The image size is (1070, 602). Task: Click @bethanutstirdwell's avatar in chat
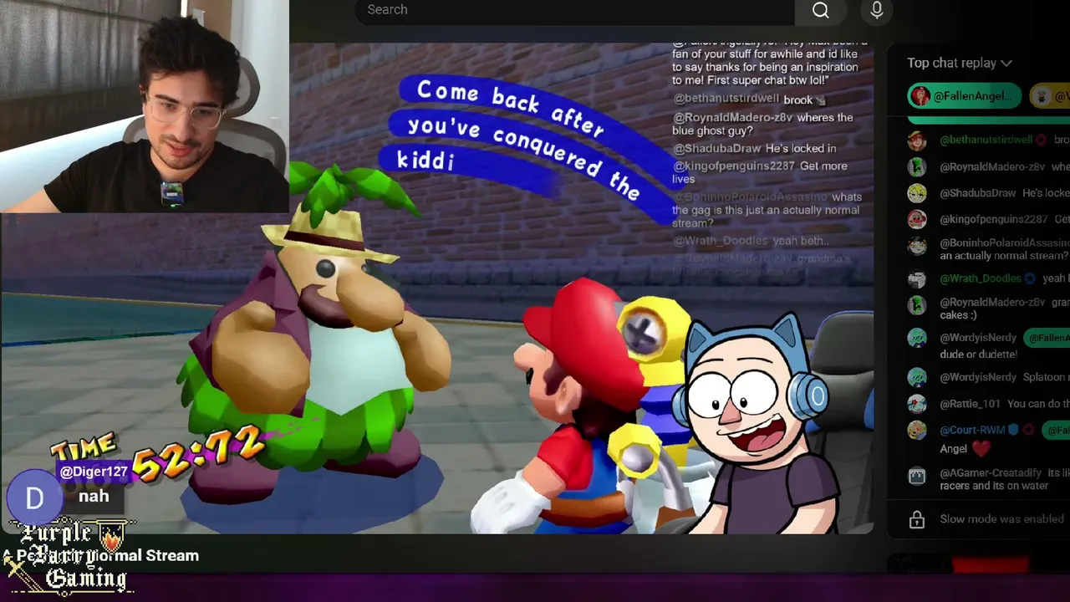pyautogui.click(x=917, y=140)
